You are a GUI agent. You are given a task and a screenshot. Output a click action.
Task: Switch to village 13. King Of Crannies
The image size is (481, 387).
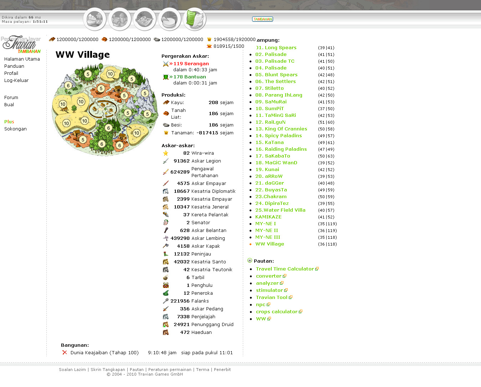(281, 129)
